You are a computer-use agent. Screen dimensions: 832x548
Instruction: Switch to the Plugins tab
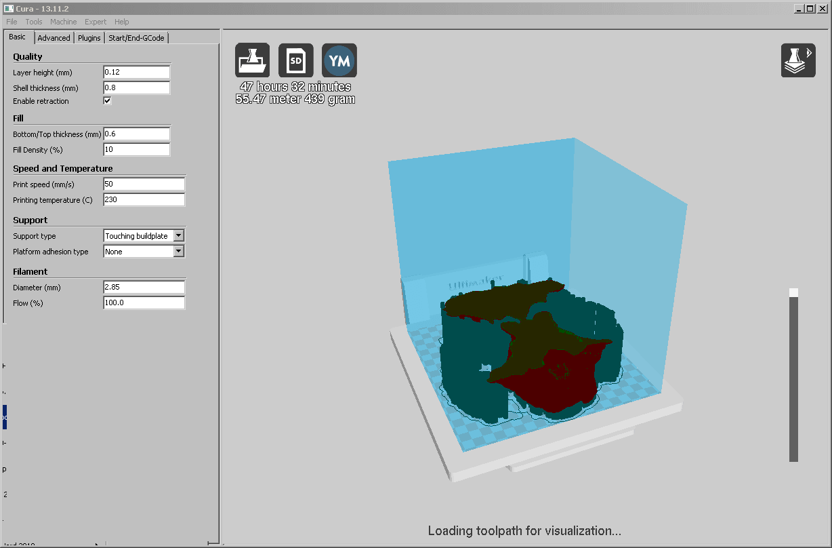[89, 38]
